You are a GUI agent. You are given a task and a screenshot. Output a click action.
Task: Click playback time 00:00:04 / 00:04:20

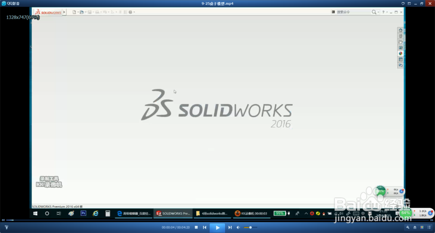click(x=176, y=227)
